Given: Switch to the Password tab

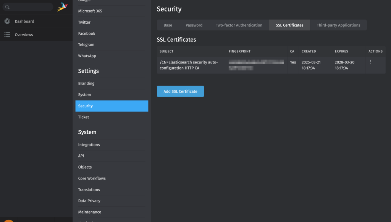Looking at the screenshot, I should 194,25.
